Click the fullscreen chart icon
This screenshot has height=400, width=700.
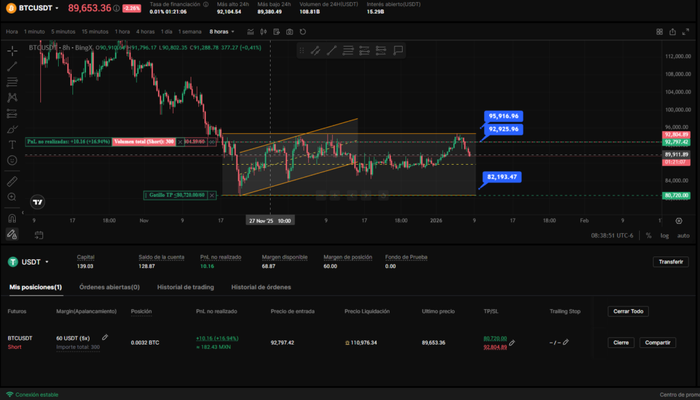click(686, 31)
